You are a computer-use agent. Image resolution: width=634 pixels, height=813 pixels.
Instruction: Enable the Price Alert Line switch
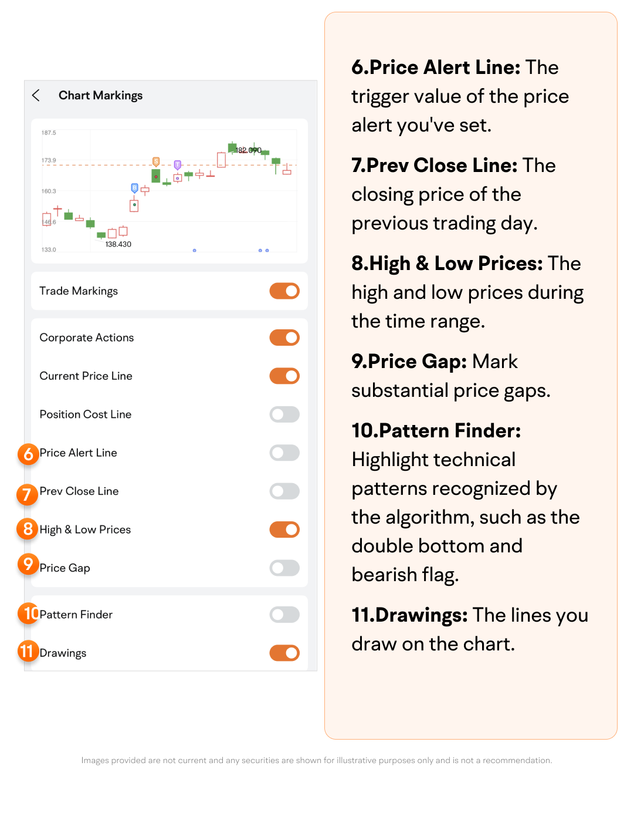tap(284, 453)
